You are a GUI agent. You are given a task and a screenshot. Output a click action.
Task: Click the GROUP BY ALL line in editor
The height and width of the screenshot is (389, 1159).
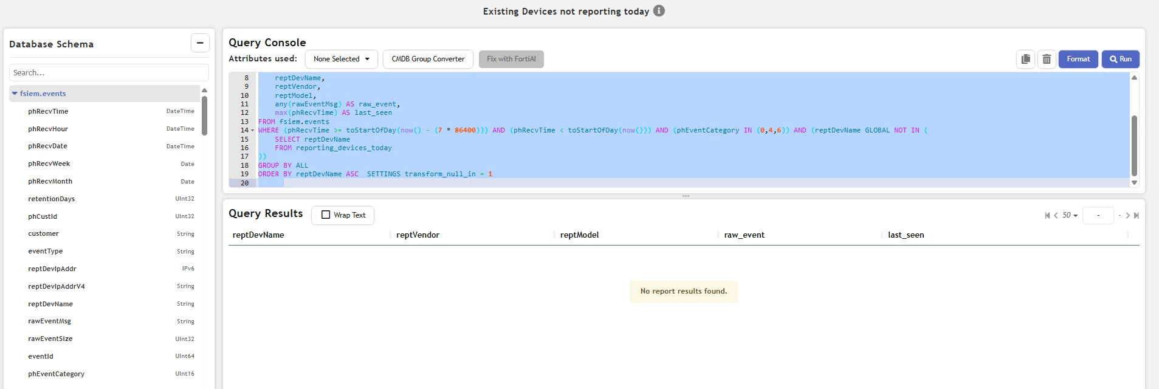(283, 165)
